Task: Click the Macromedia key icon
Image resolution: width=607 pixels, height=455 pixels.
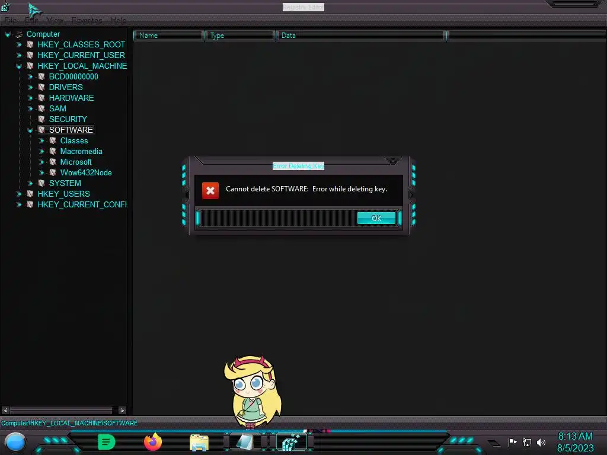Action: pos(52,151)
